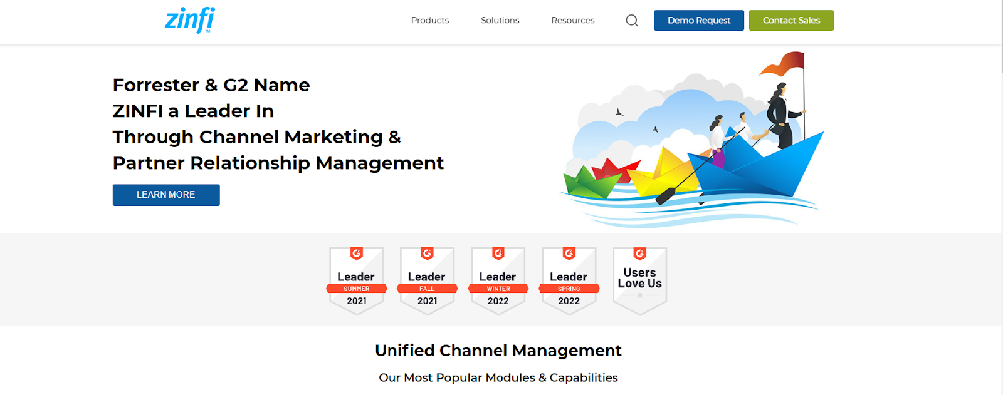Select the Leader Winter 2022 badge

pyautogui.click(x=498, y=280)
